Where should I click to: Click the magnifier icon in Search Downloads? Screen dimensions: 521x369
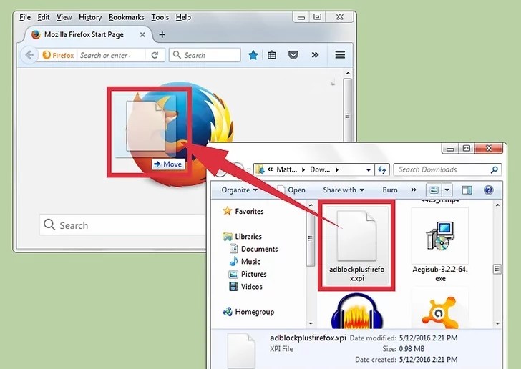click(495, 169)
